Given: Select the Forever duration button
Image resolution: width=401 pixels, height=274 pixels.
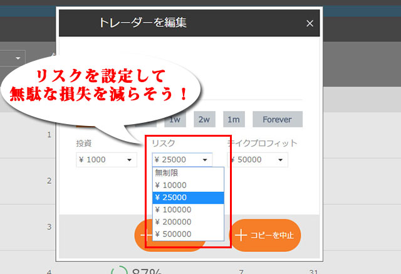Looking at the screenshot, I should [x=278, y=119].
